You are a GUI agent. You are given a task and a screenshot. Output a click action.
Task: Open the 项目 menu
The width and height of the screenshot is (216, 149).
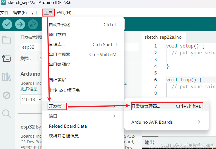[x=35, y=13]
